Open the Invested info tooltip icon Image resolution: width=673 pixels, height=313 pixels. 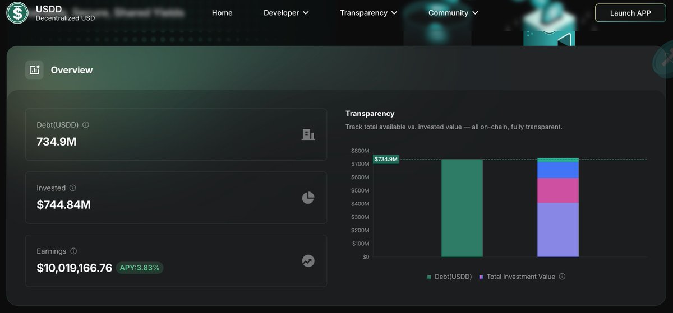[x=72, y=188]
